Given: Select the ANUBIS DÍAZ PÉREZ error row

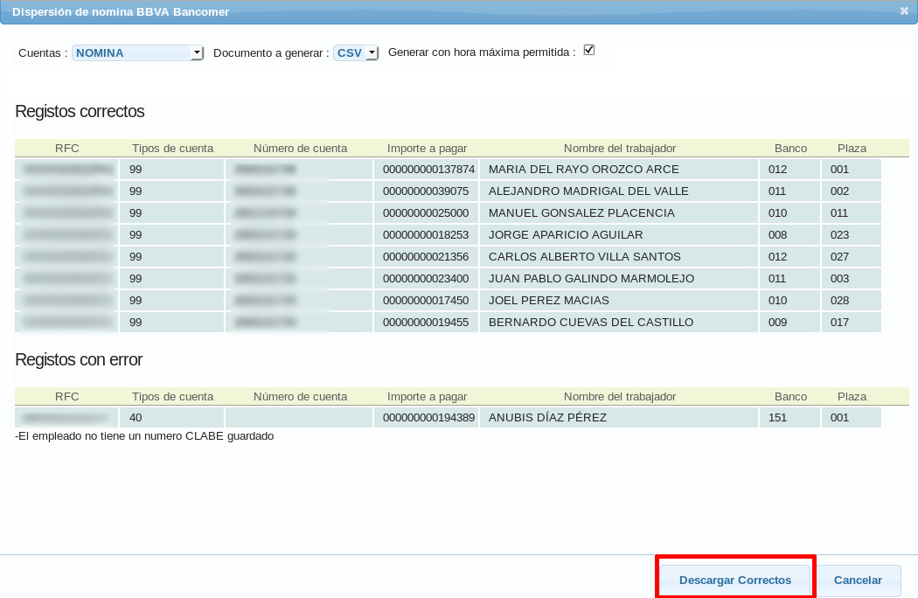Looking at the screenshot, I should (547, 417).
